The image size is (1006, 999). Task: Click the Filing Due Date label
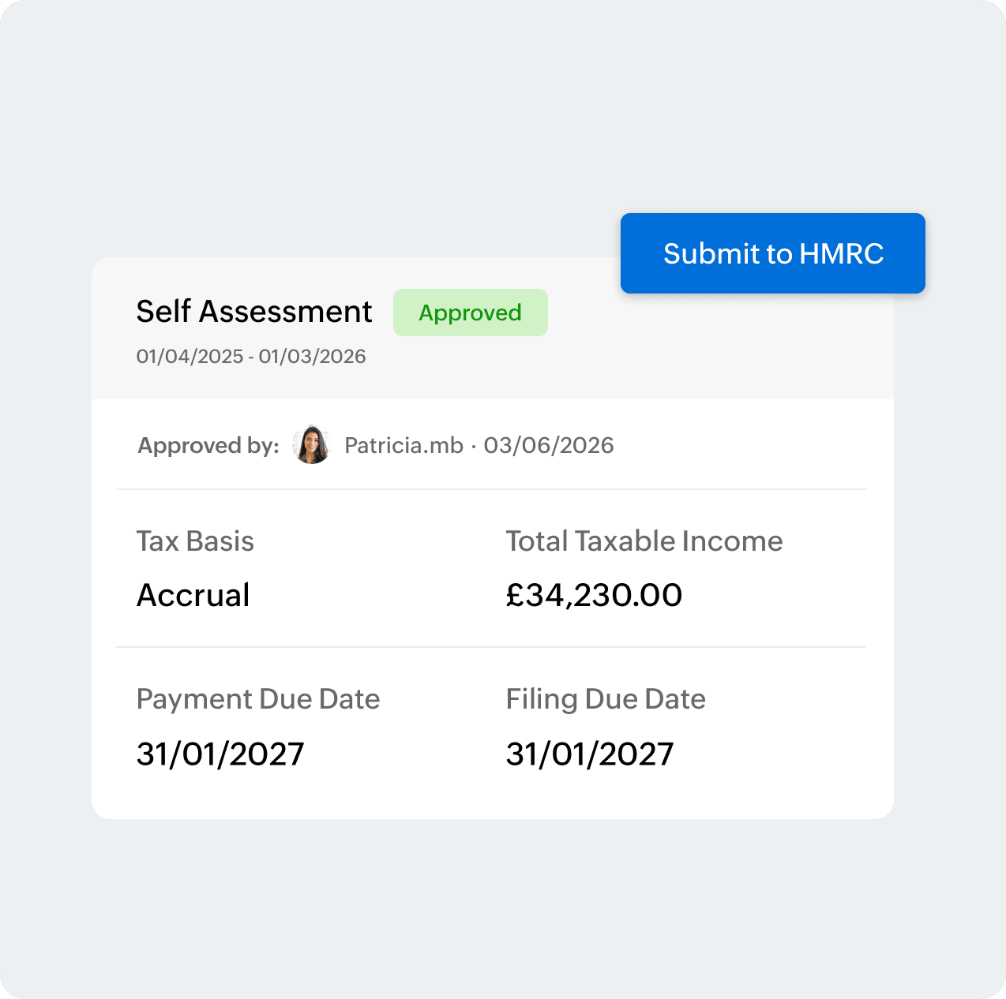coord(606,699)
